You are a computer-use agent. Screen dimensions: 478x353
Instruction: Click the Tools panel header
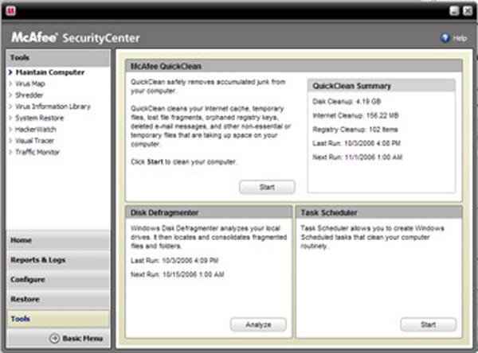[x=58, y=57]
